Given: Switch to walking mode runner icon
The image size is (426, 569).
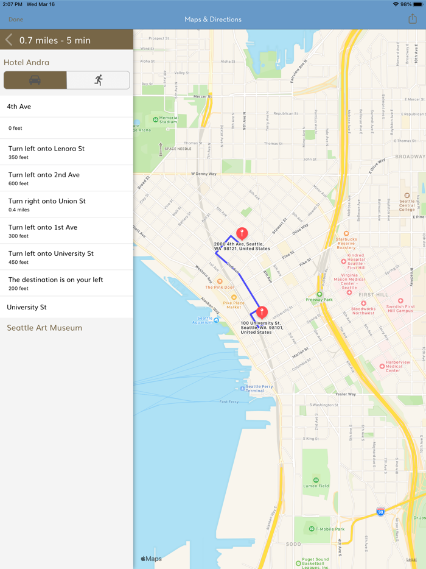Looking at the screenshot, I should pyautogui.click(x=98, y=80).
